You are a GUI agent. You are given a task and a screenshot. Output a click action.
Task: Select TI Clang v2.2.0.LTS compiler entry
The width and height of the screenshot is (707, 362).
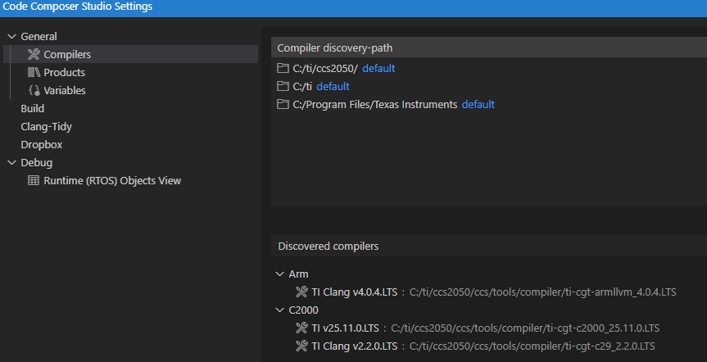pos(355,346)
